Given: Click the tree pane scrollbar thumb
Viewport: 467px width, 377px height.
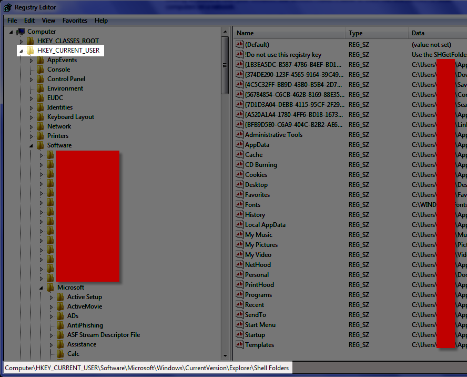Looking at the screenshot, I should coord(225,65).
